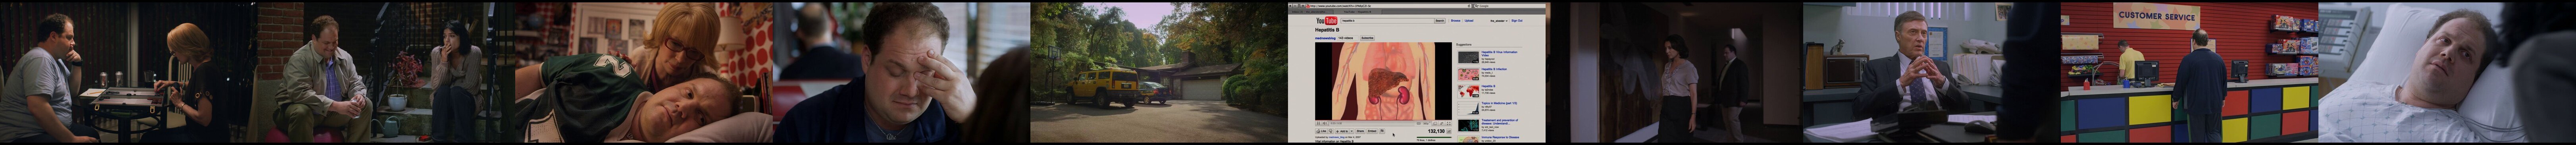Viewport: 2576px width, 145px height.
Task: Click the Sign Out link
Action: pos(1517,21)
